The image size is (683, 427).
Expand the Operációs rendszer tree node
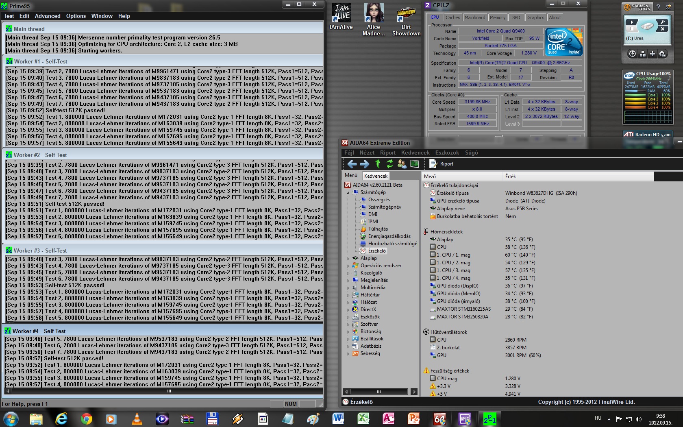point(348,266)
